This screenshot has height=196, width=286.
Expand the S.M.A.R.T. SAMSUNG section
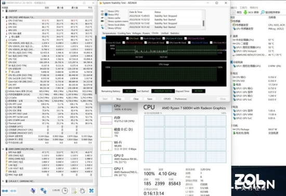pyautogui.click(x=3, y=181)
